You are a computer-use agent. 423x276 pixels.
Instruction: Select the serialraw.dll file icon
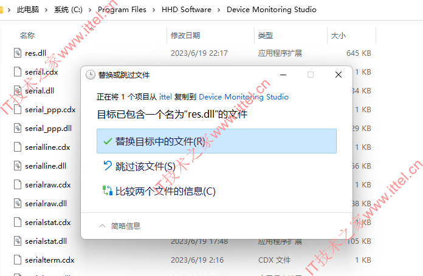pyautogui.click(x=18, y=203)
